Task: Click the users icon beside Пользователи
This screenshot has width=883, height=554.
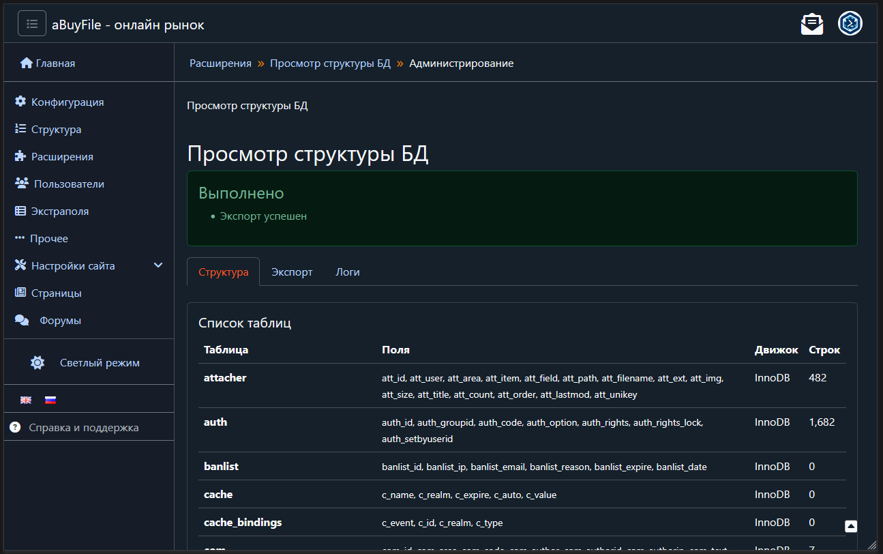Action: pyautogui.click(x=22, y=184)
